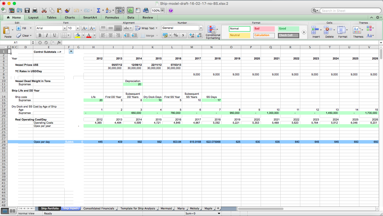Screen dimensions: 383x216
Task: Activate the Format Painter brush
Action: [67, 10]
